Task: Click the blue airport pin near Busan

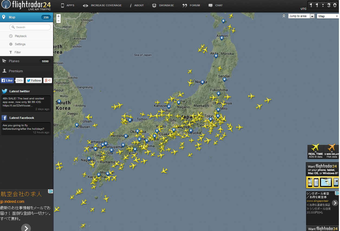Action: (x=77, y=125)
